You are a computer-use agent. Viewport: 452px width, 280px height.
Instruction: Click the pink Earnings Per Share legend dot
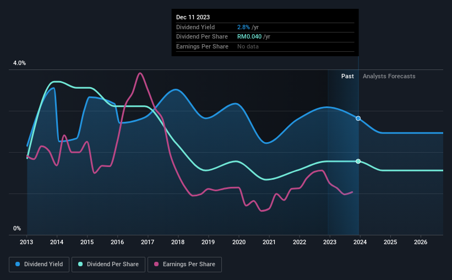[x=156, y=264]
